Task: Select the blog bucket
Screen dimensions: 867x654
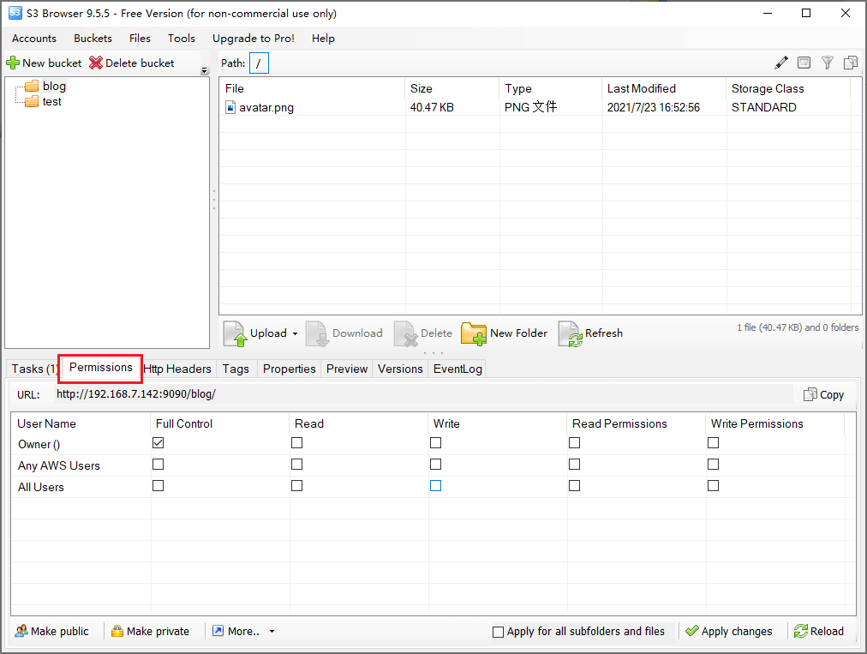Action: click(54, 86)
